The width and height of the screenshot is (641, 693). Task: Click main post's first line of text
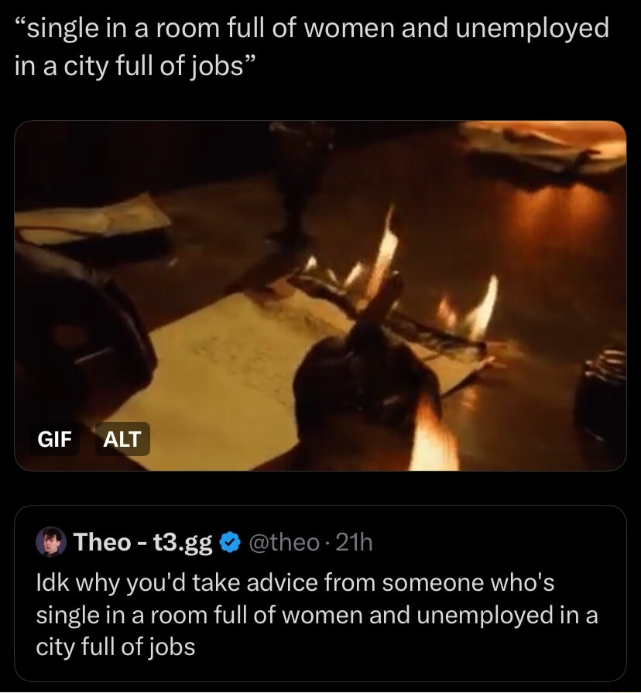311,29
